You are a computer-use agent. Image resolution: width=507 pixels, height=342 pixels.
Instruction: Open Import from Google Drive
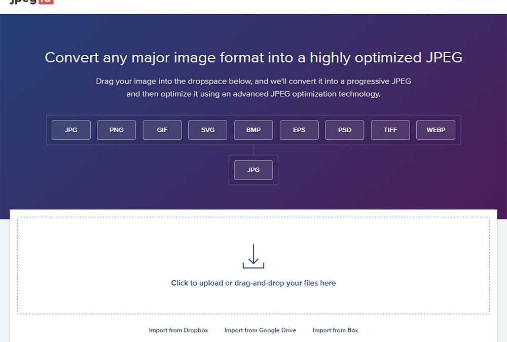coord(260,330)
